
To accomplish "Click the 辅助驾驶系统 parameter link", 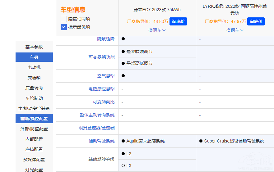I will coord(101,141).
